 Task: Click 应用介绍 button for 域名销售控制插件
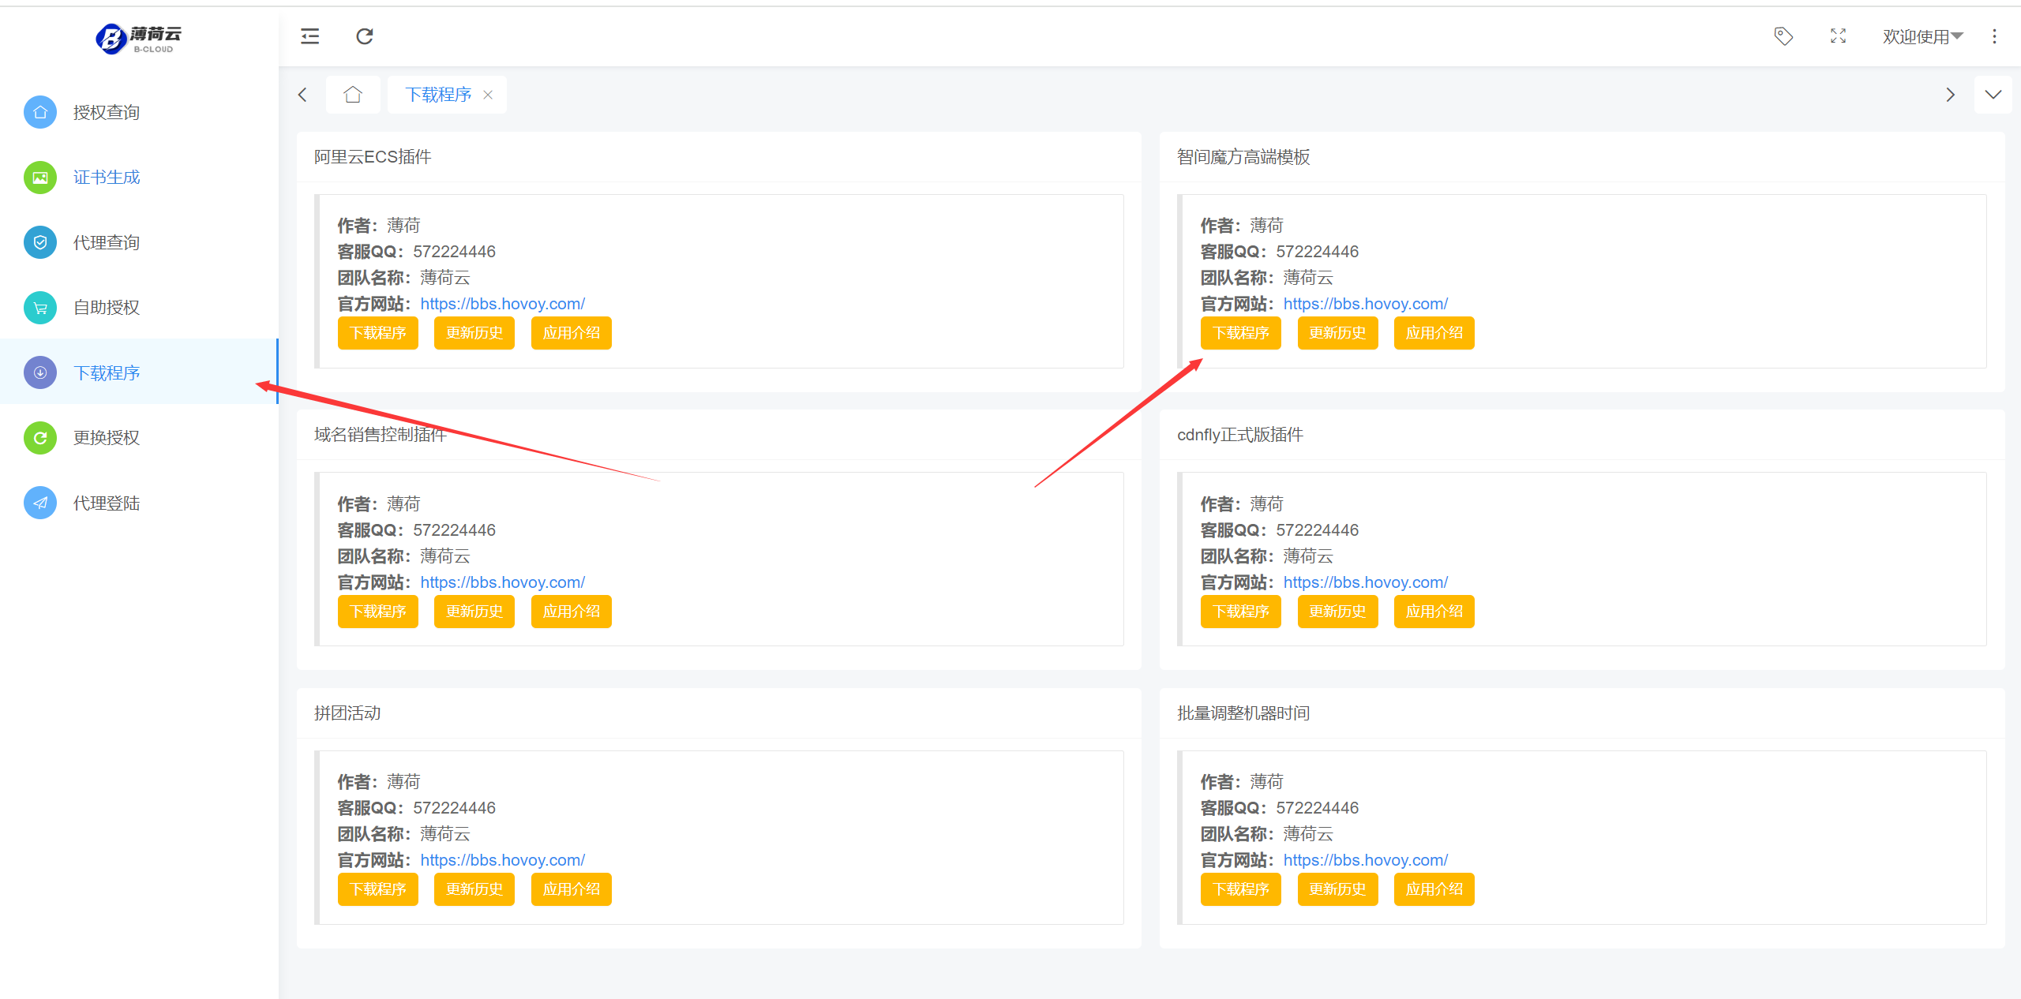572,612
